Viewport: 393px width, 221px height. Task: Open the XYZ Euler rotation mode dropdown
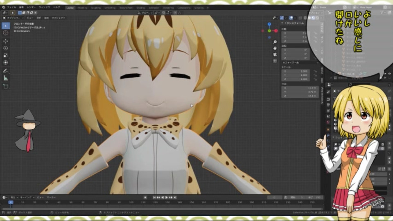coord(300,63)
